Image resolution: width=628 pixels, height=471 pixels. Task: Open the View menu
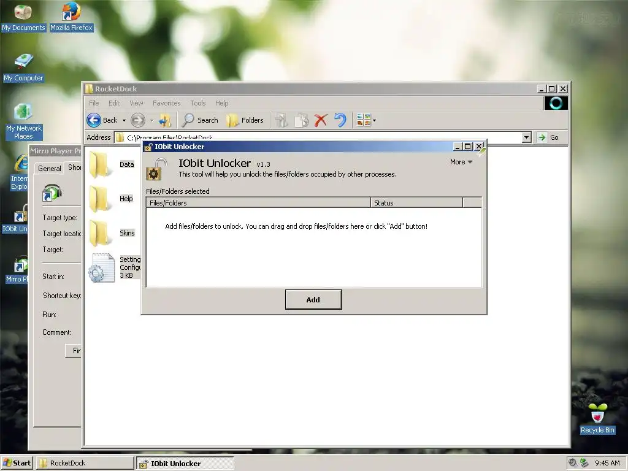(136, 103)
